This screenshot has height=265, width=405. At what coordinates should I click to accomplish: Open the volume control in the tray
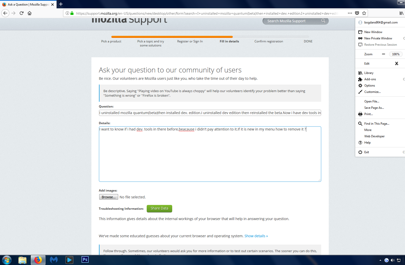click(x=392, y=260)
